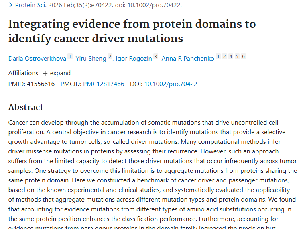Open author Daria Ostroverkhova's link
The image size is (305, 229).
(x=37, y=59)
